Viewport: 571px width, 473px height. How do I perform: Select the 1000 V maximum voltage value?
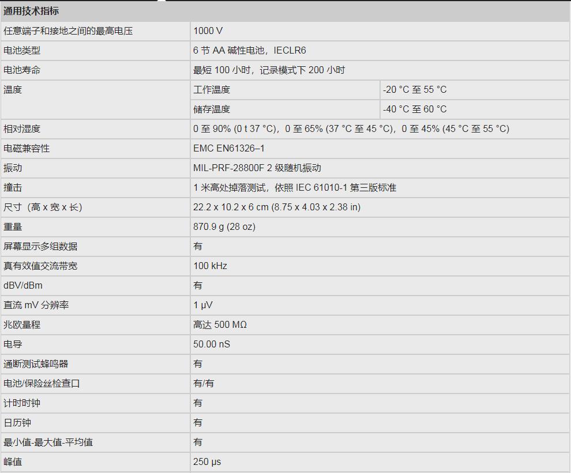point(208,31)
